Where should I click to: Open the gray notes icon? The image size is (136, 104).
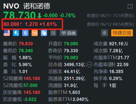click(x=53, y=33)
